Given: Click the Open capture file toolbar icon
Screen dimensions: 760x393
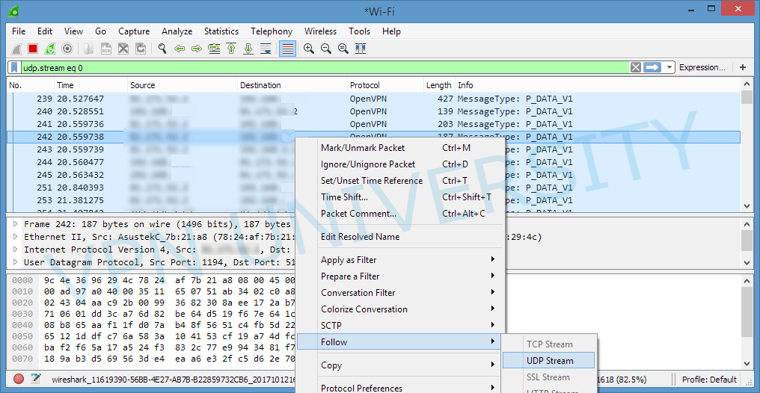Looking at the screenshot, I should (x=89, y=49).
